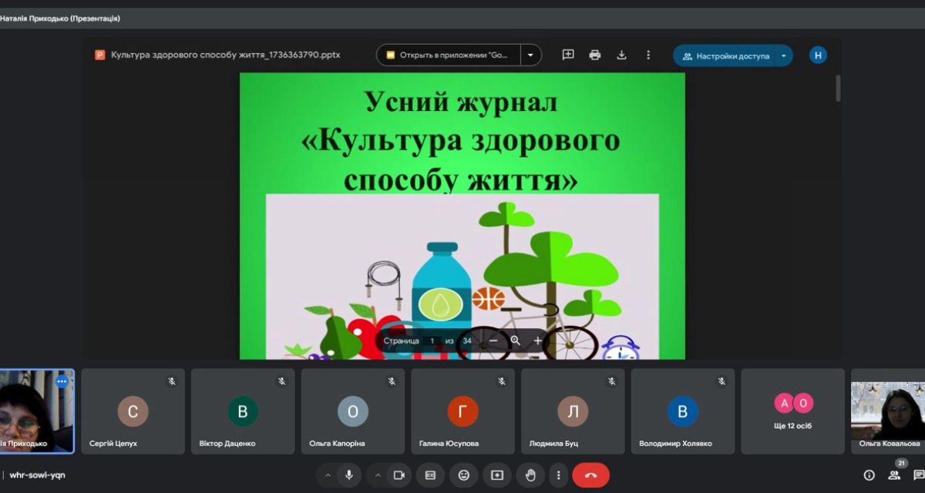Expand the audio settings chevron beside the microphone
This screenshot has height=493, width=925.
tap(328, 475)
